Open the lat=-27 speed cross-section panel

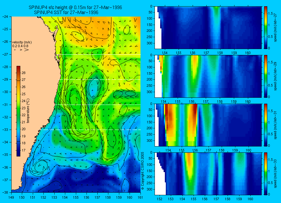tap(208, 27)
